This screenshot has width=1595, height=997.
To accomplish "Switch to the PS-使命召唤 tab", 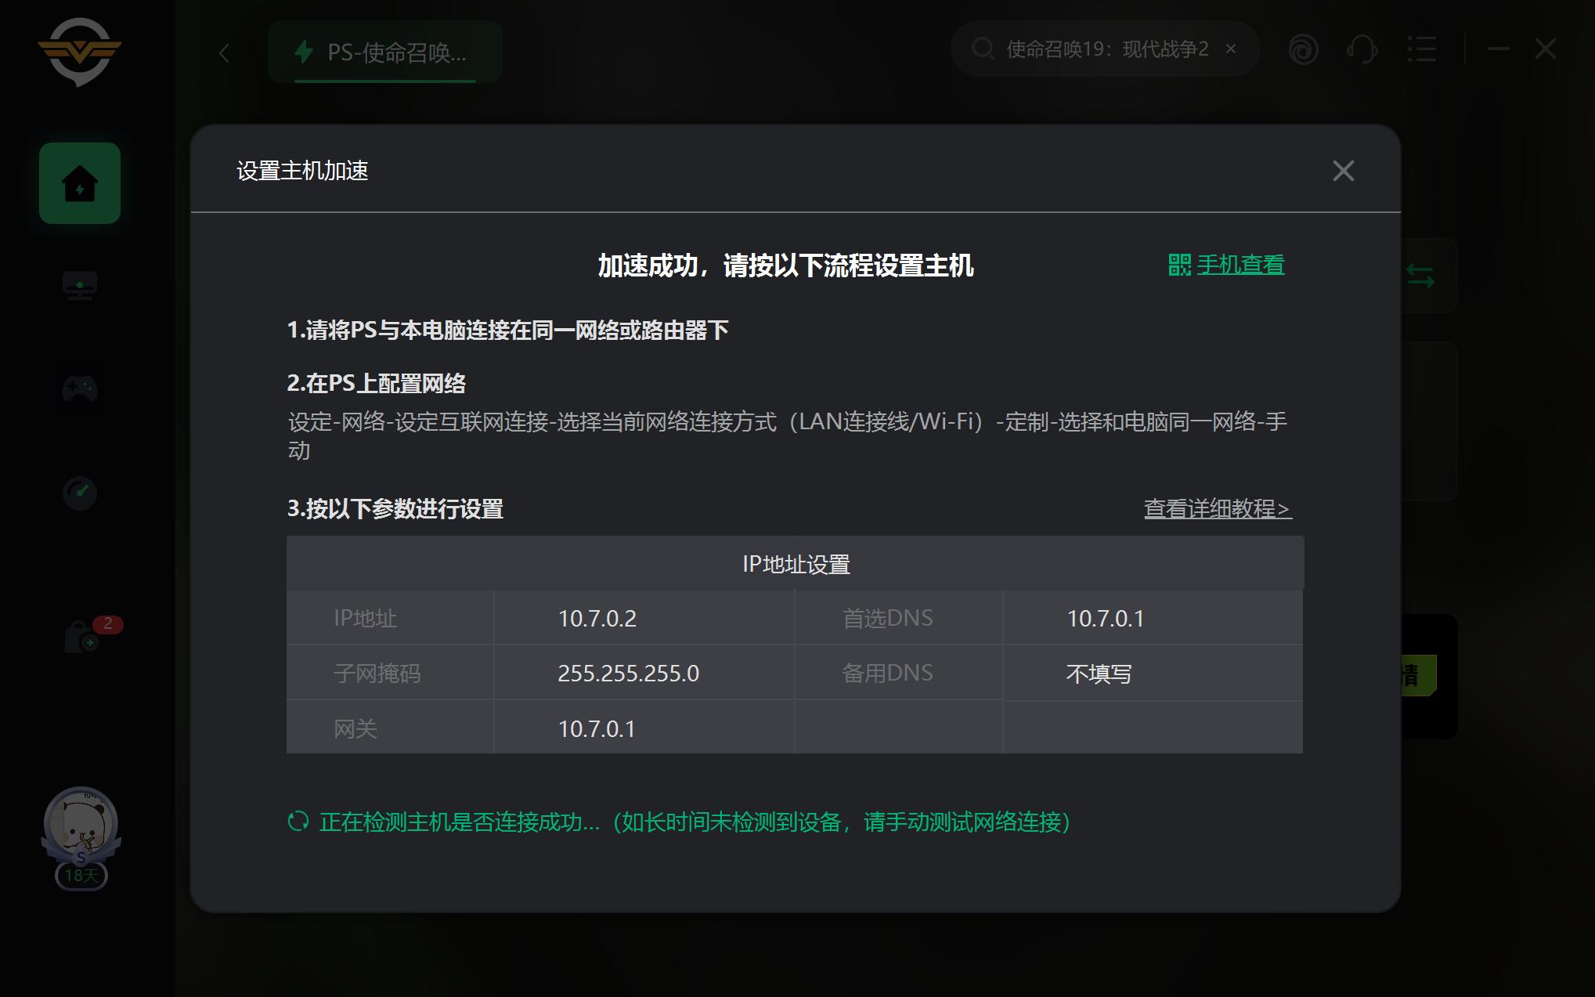I will (384, 52).
